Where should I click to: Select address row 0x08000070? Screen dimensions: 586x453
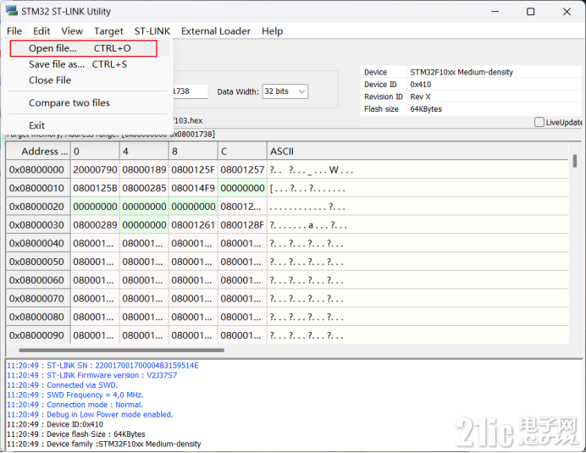(x=36, y=299)
